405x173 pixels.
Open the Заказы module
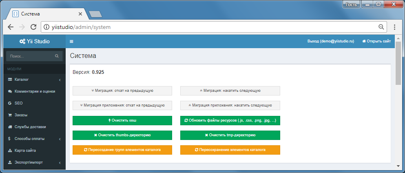pyautogui.click(x=35, y=115)
